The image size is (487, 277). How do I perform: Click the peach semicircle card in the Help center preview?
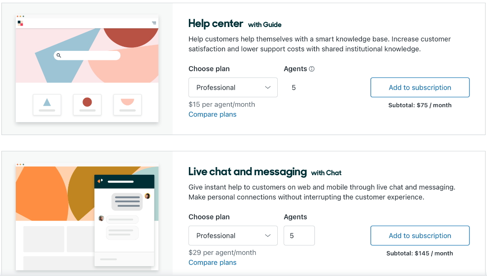coord(127,104)
